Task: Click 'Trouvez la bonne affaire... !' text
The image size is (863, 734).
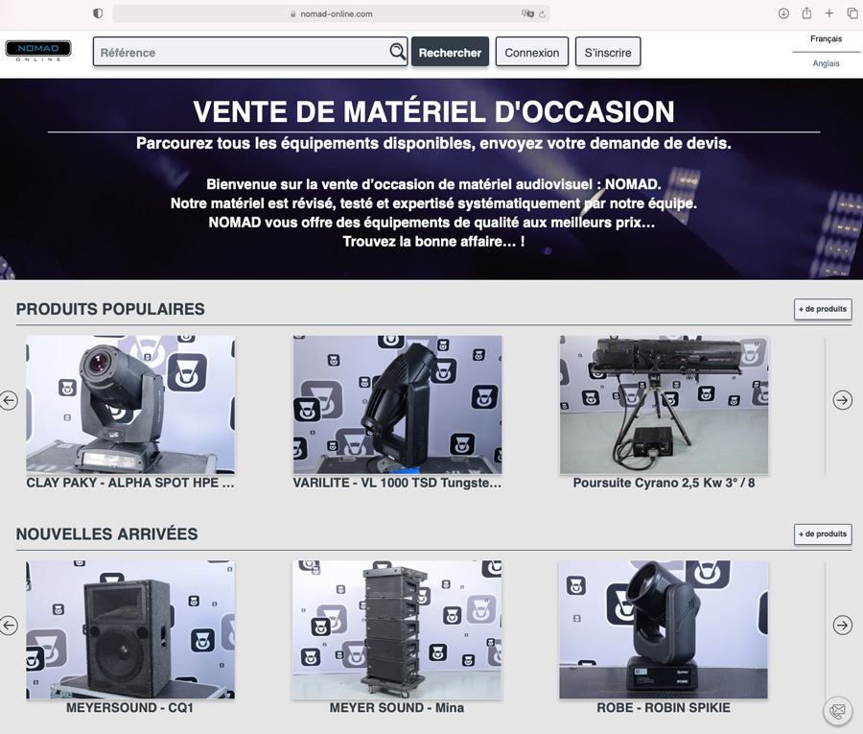Action: coord(433,242)
